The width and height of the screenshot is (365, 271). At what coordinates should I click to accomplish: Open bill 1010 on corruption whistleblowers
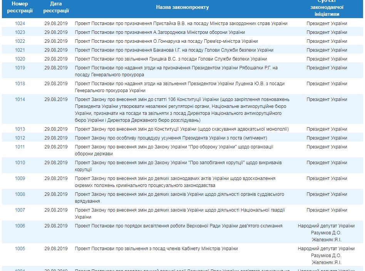coord(20,163)
